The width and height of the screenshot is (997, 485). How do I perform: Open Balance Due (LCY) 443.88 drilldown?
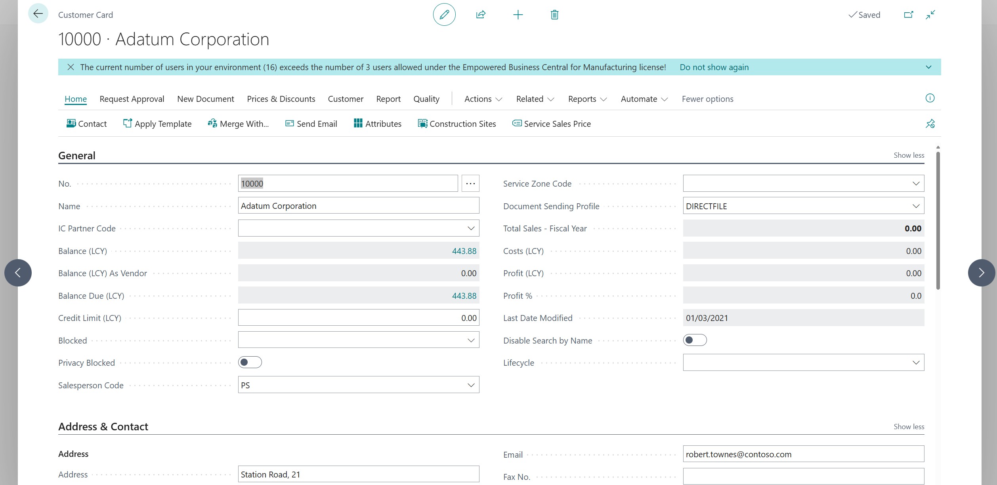[x=464, y=296]
